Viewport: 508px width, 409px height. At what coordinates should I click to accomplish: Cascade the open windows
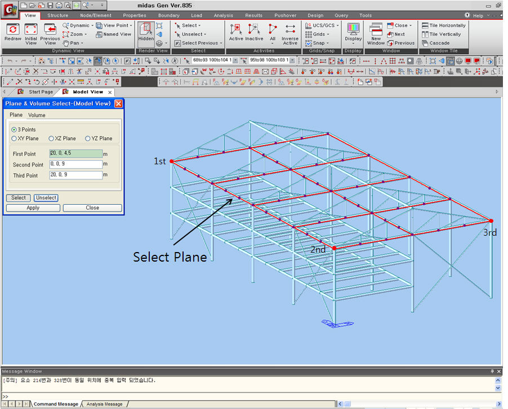coord(436,43)
